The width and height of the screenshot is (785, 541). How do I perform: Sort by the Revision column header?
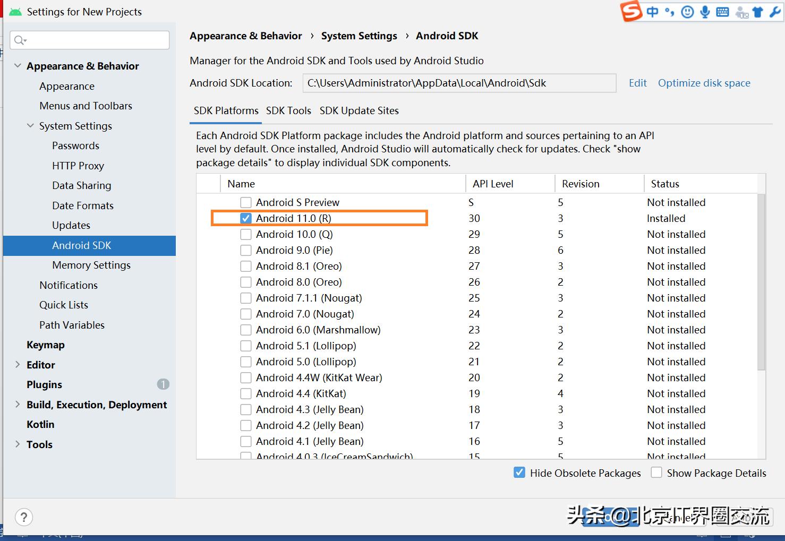[600, 184]
